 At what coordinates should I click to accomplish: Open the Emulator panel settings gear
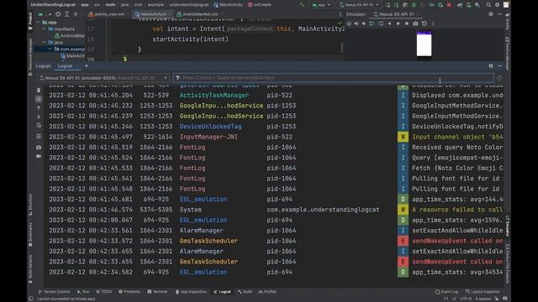[x=491, y=14]
